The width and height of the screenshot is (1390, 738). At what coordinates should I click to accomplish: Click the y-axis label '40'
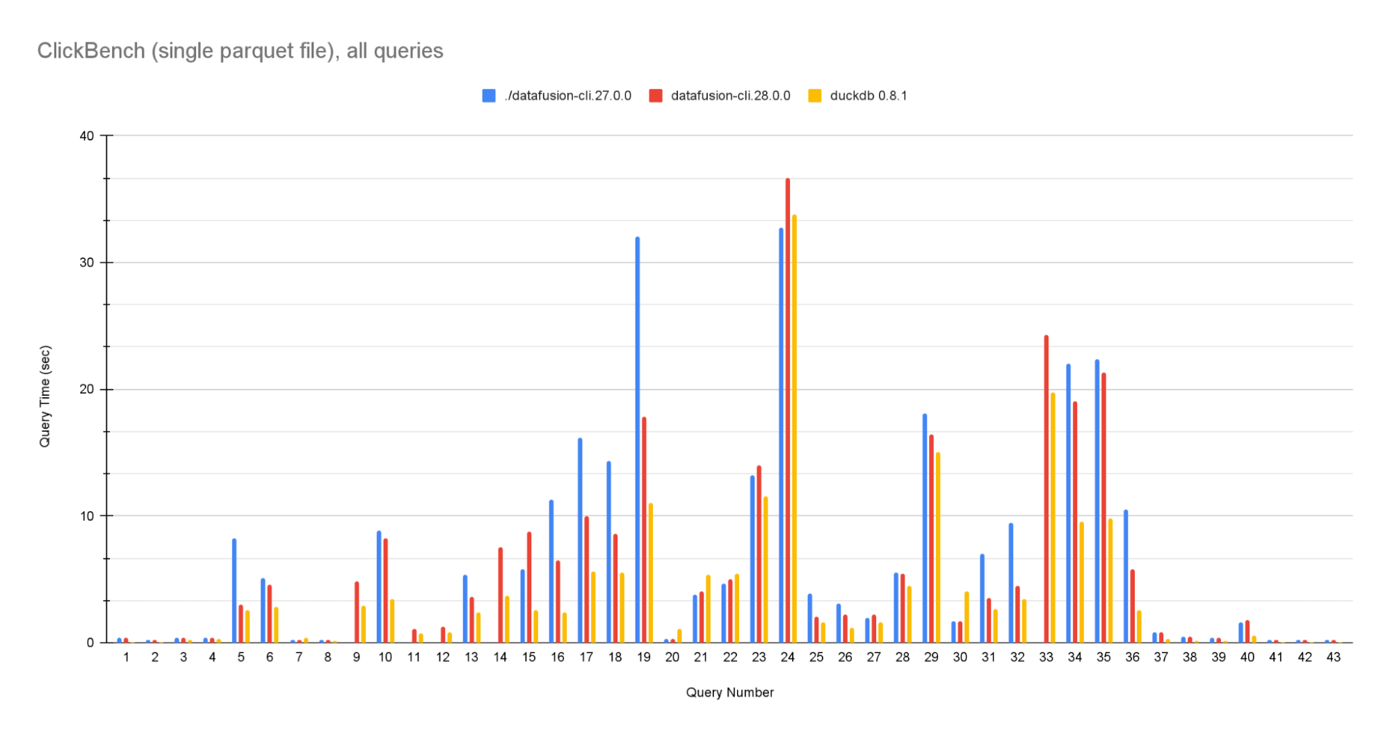coord(87,136)
